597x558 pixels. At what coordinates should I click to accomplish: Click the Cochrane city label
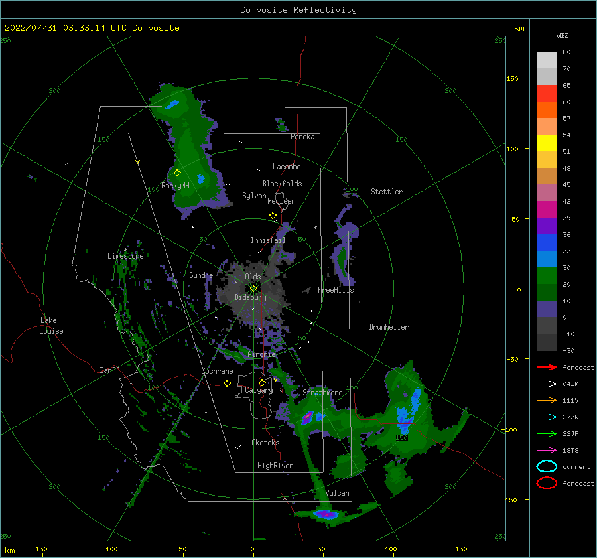click(x=217, y=371)
